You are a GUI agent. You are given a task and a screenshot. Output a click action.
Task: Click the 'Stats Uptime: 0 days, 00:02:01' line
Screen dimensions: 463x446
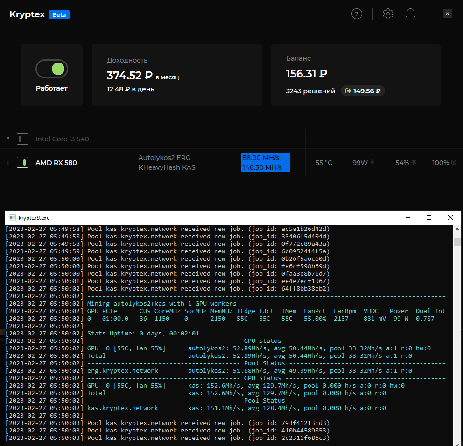[143, 333]
